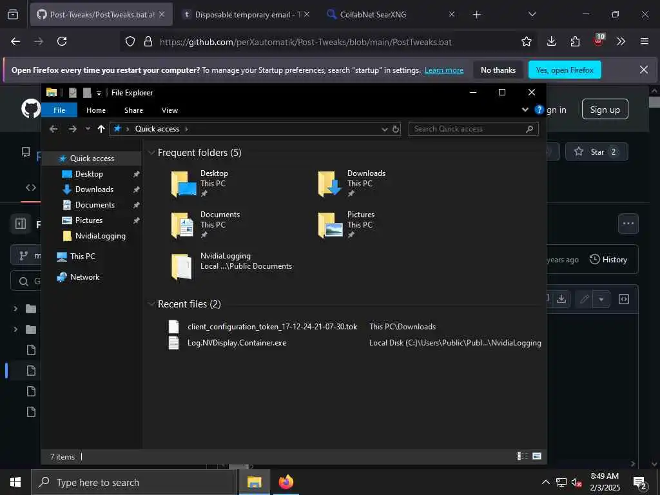Click the No thanks button

tap(498, 70)
